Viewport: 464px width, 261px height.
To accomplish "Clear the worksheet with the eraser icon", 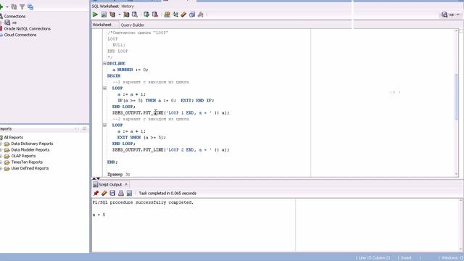I will point(183,14).
